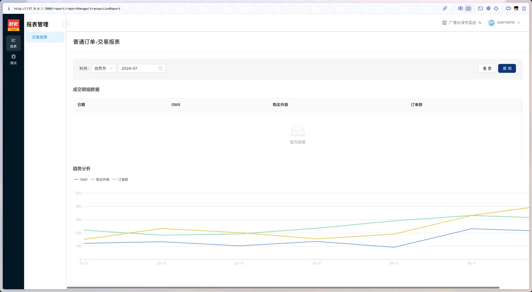Click the 普通订单-交易报表 page title
This screenshot has height=292, width=532.
pyautogui.click(x=96, y=42)
